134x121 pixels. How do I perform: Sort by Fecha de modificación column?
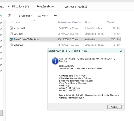click(69, 22)
